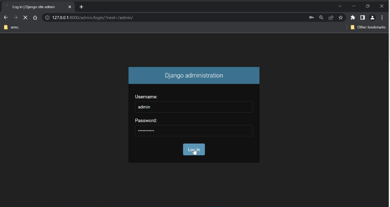
Task: Click the Django administration header
Action: (194, 75)
